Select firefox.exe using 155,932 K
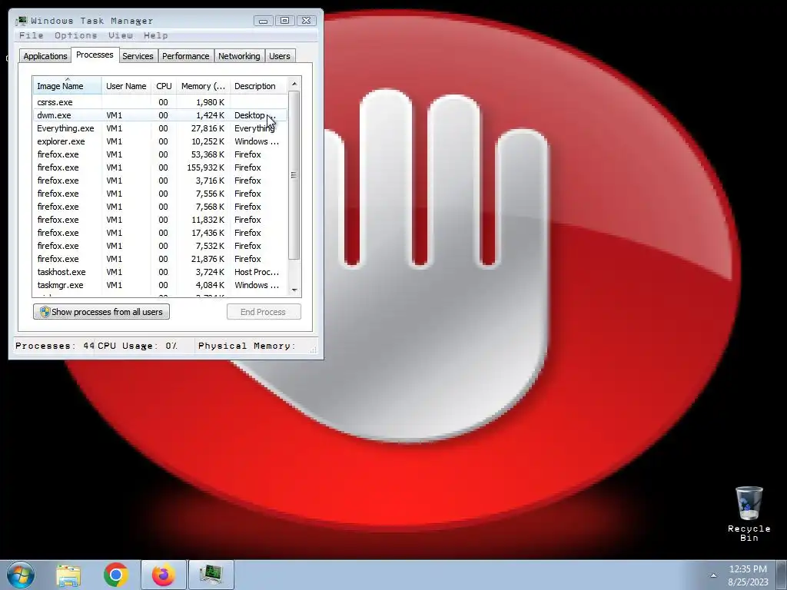Viewport: 787px width, 590px height. coord(161,167)
